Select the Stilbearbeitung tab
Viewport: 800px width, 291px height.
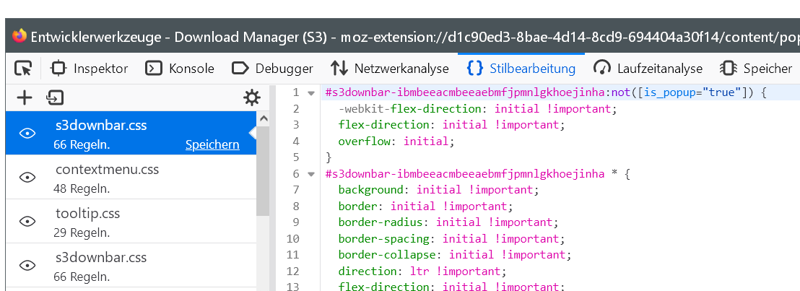(521, 69)
